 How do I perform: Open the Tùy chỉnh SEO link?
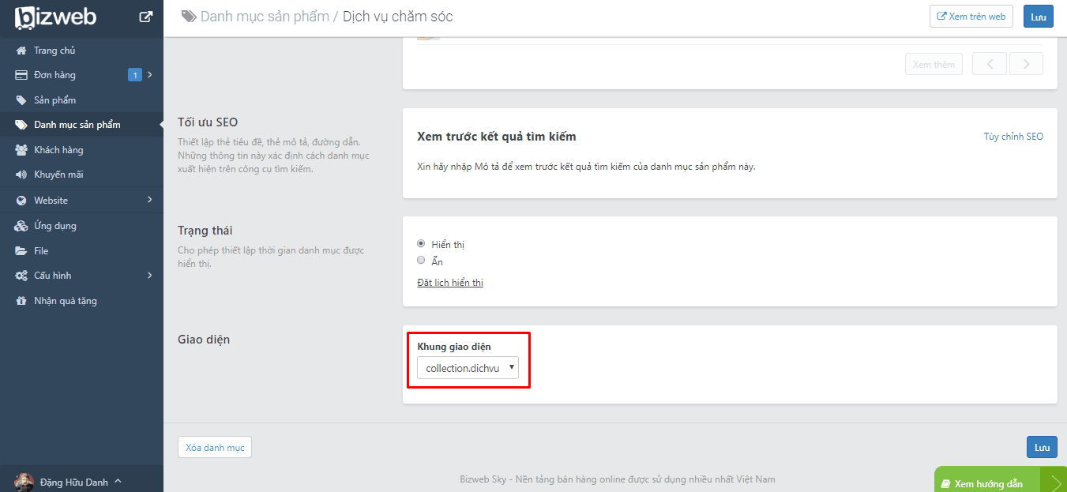pos(1013,137)
